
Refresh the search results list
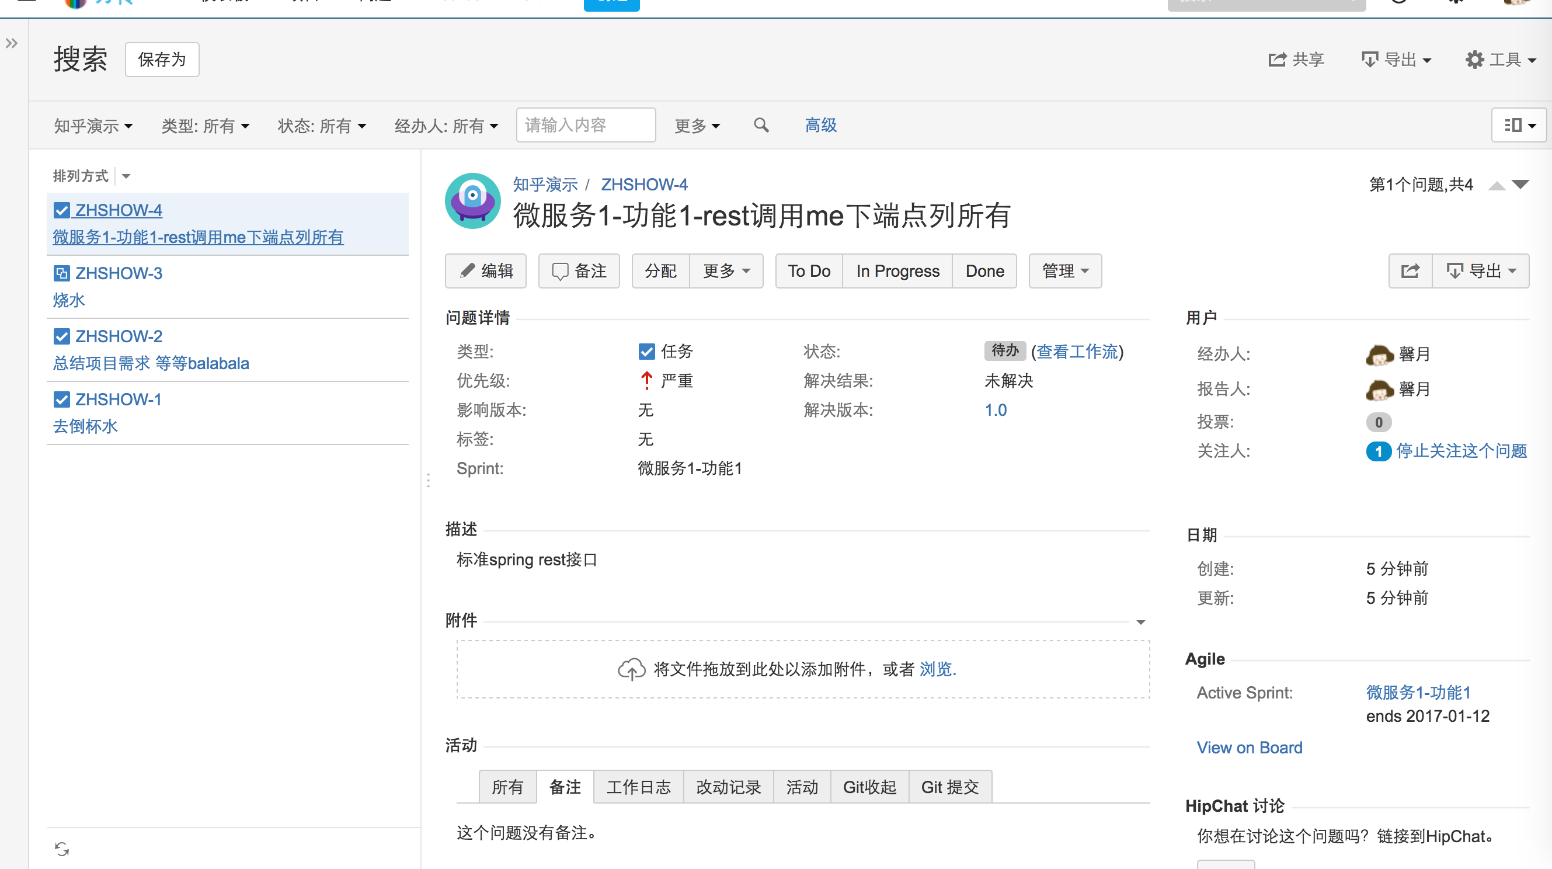[62, 849]
